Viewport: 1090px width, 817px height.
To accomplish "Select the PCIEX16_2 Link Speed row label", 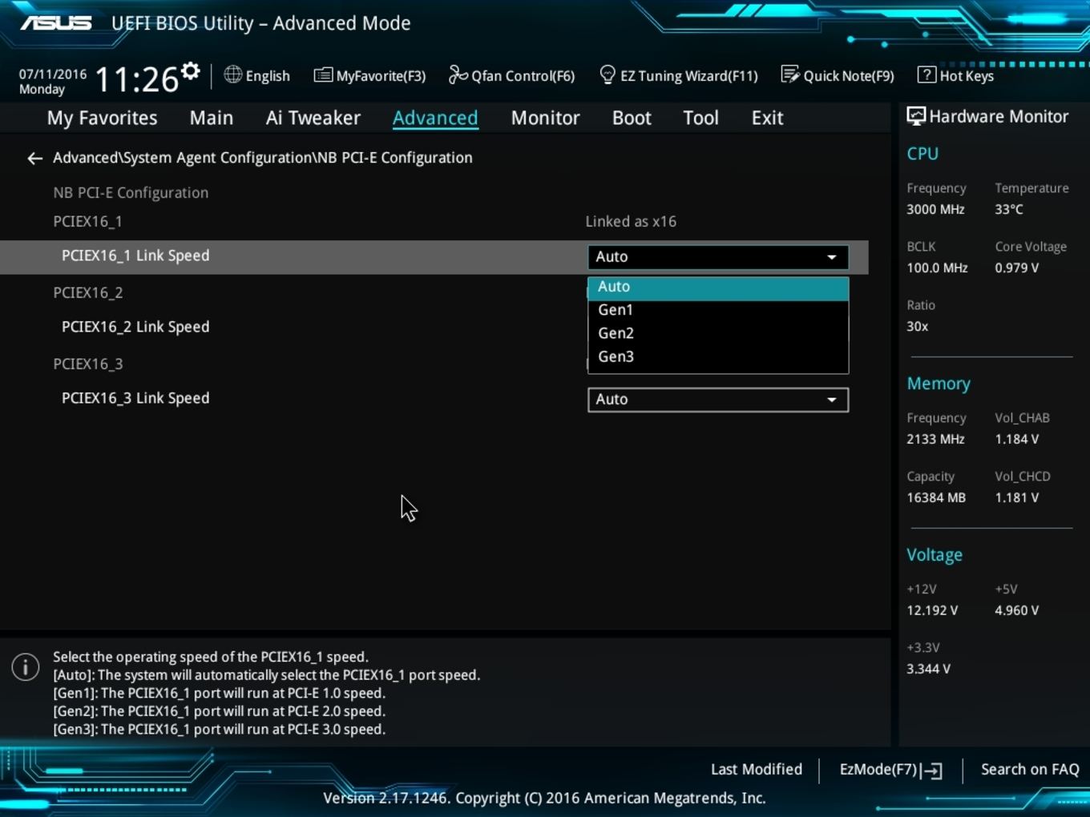I will tap(135, 327).
